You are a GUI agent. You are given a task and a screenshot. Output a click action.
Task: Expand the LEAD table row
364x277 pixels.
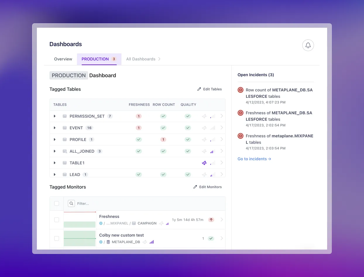tap(54, 174)
